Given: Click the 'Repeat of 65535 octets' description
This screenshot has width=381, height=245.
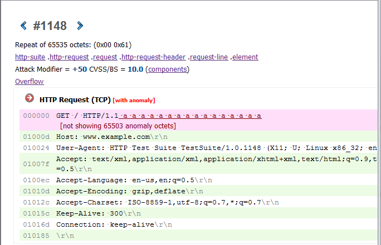Looking at the screenshot, I should 73,45.
